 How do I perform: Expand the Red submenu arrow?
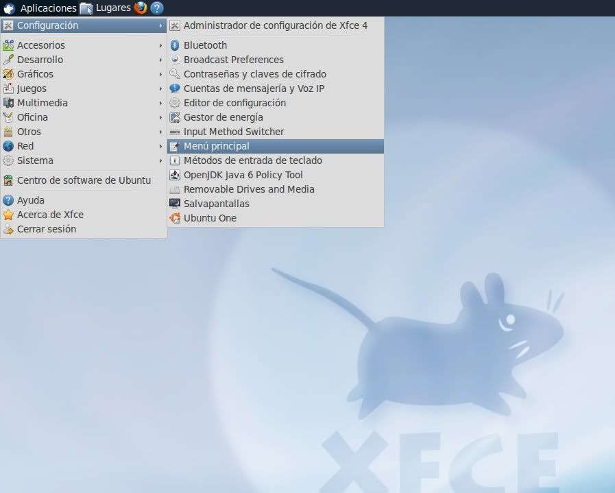161,146
